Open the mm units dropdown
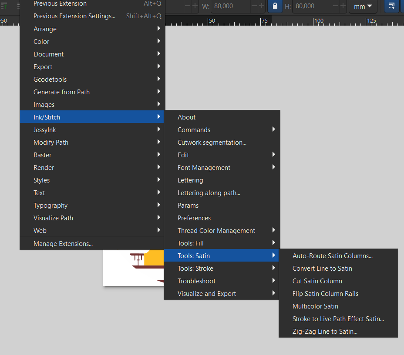Image resolution: width=404 pixels, height=355 pixels. [x=363, y=6]
